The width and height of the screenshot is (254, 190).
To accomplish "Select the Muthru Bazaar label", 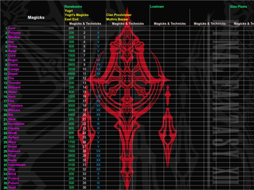I will (117, 19).
